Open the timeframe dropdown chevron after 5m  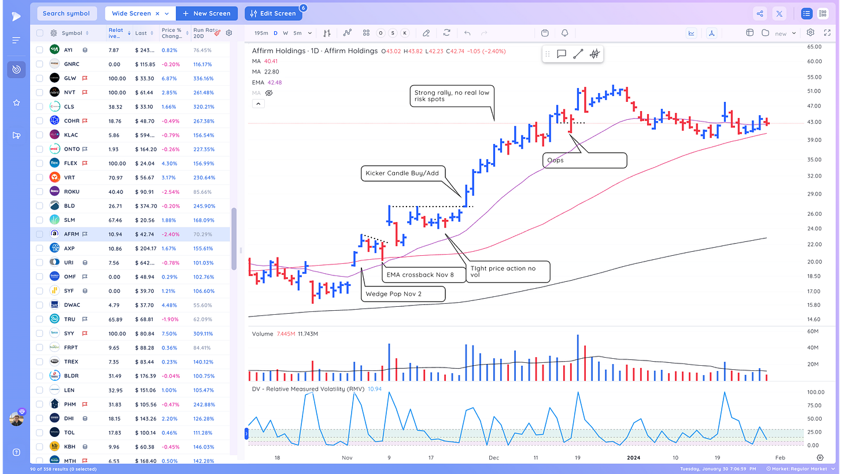coord(310,33)
